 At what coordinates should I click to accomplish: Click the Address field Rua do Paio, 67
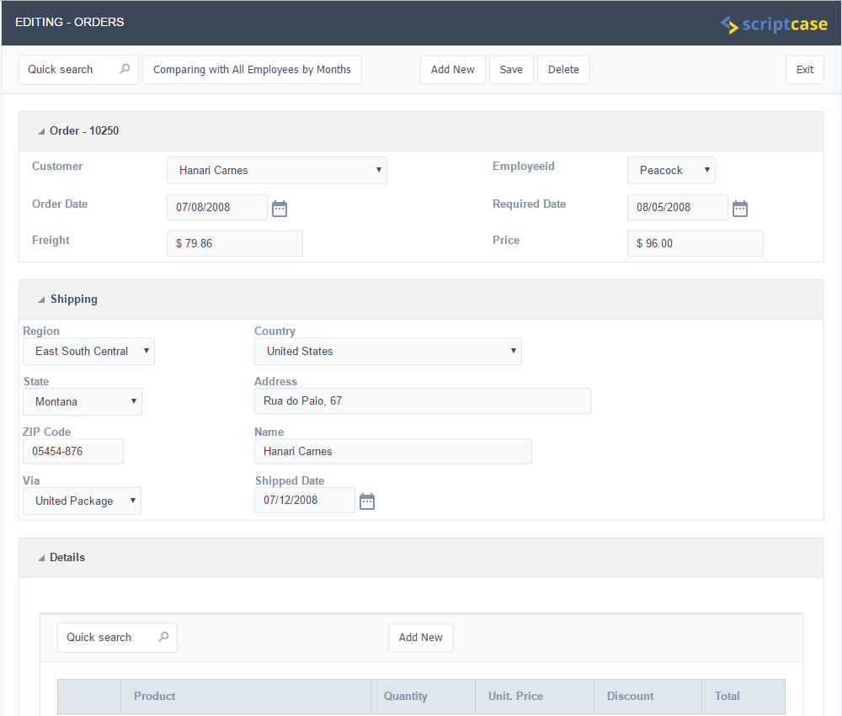tap(423, 401)
